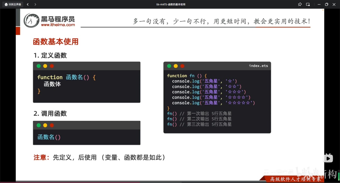Click yellow dot on 函数名() call box

(45, 125)
